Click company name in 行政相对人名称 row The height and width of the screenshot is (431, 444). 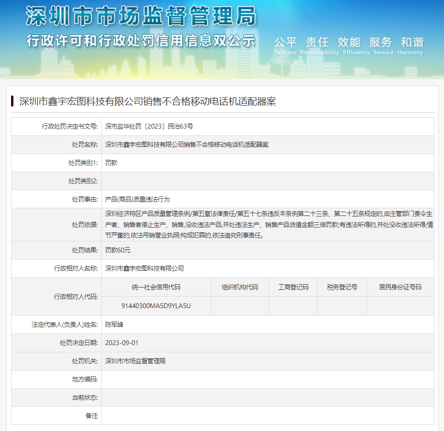[144, 268]
